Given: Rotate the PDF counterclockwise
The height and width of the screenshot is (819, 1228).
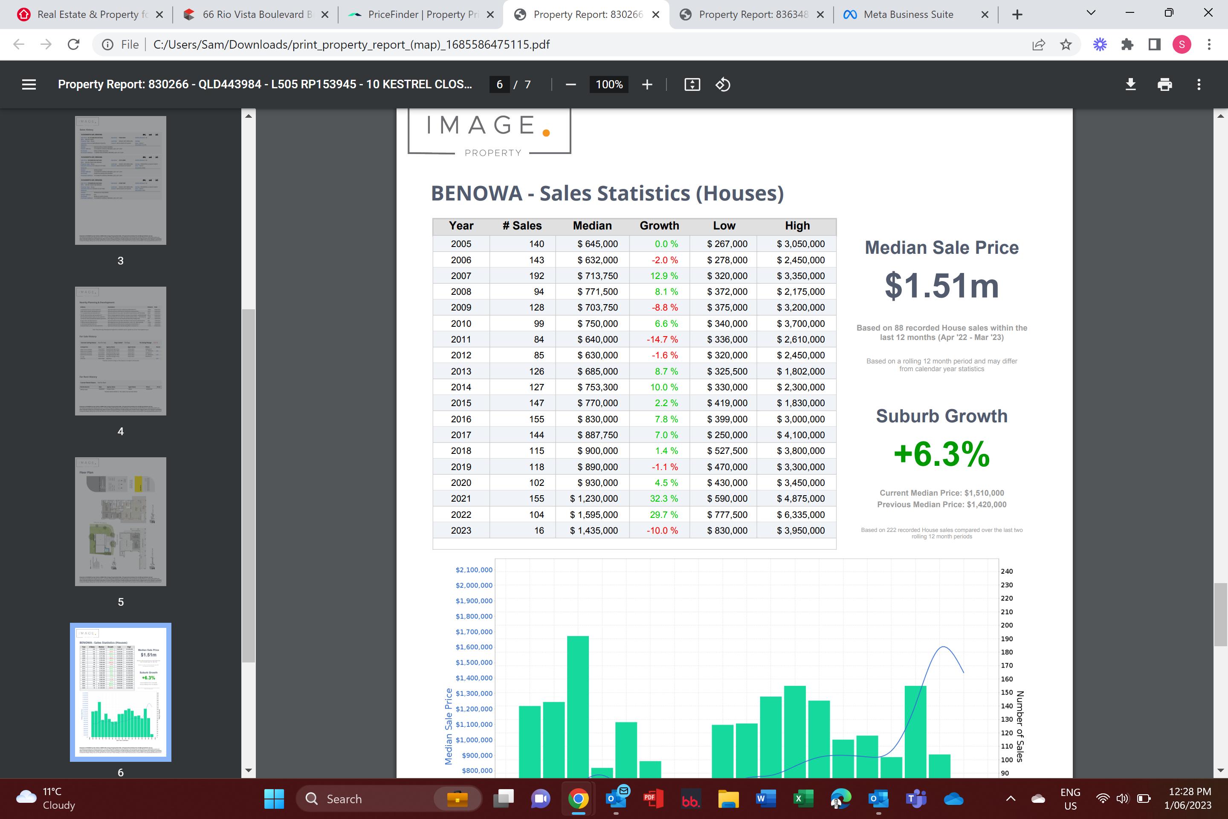Looking at the screenshot, I should click(x=723, y=84).
